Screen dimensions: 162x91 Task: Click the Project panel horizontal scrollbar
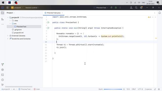click(19, 87)
